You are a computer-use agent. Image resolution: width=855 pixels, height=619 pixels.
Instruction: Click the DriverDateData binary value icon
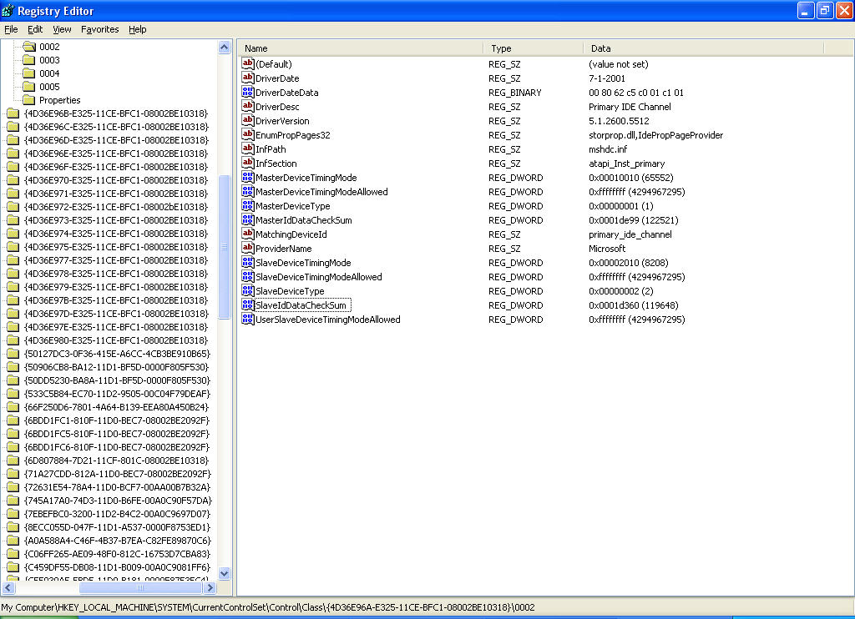coord(247,92)
